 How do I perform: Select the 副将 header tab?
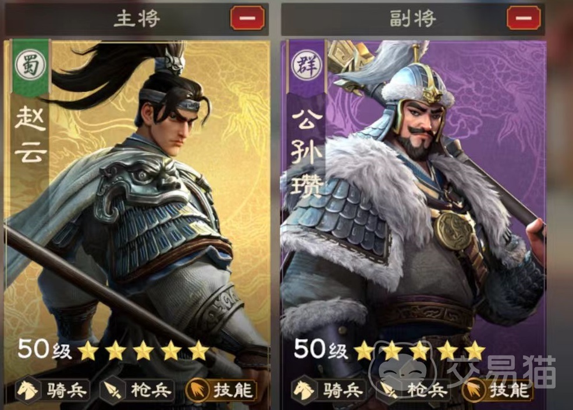click(x=413, y=18)
